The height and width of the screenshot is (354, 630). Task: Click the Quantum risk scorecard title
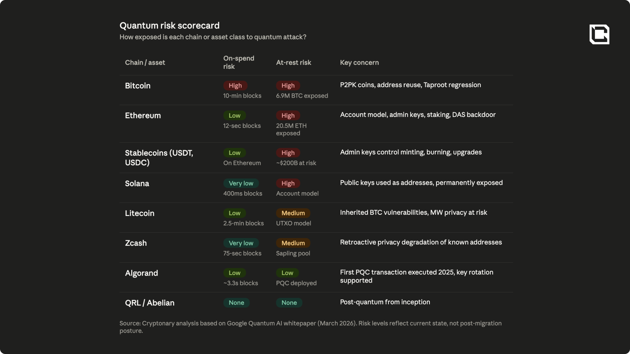(x=169, y=26)
